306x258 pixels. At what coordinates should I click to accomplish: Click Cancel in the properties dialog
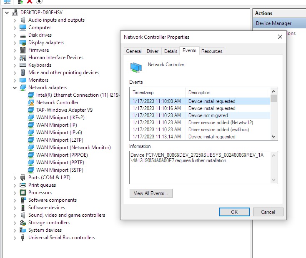268,212
